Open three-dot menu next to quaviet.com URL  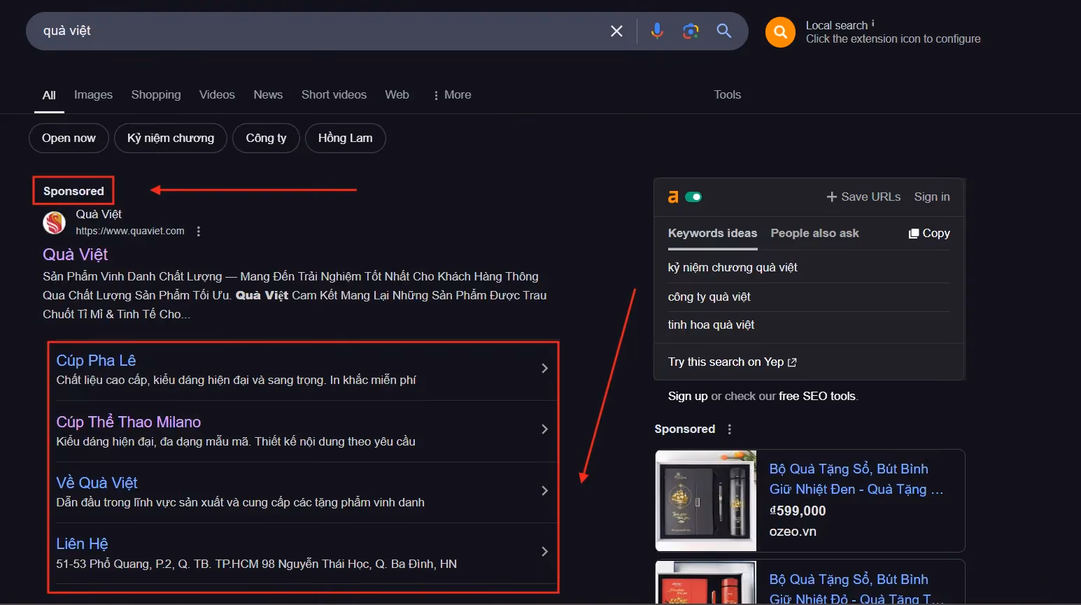coord(199,232)
